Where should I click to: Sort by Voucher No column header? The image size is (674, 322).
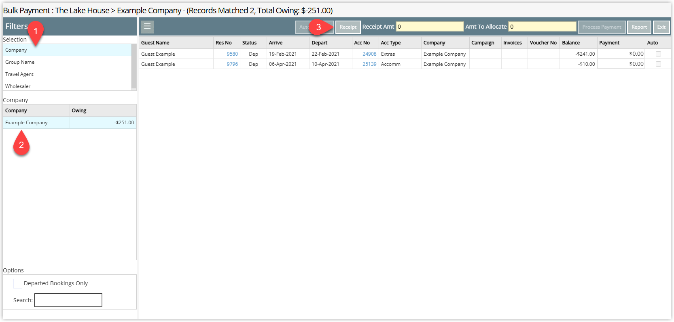coord(543,43)
